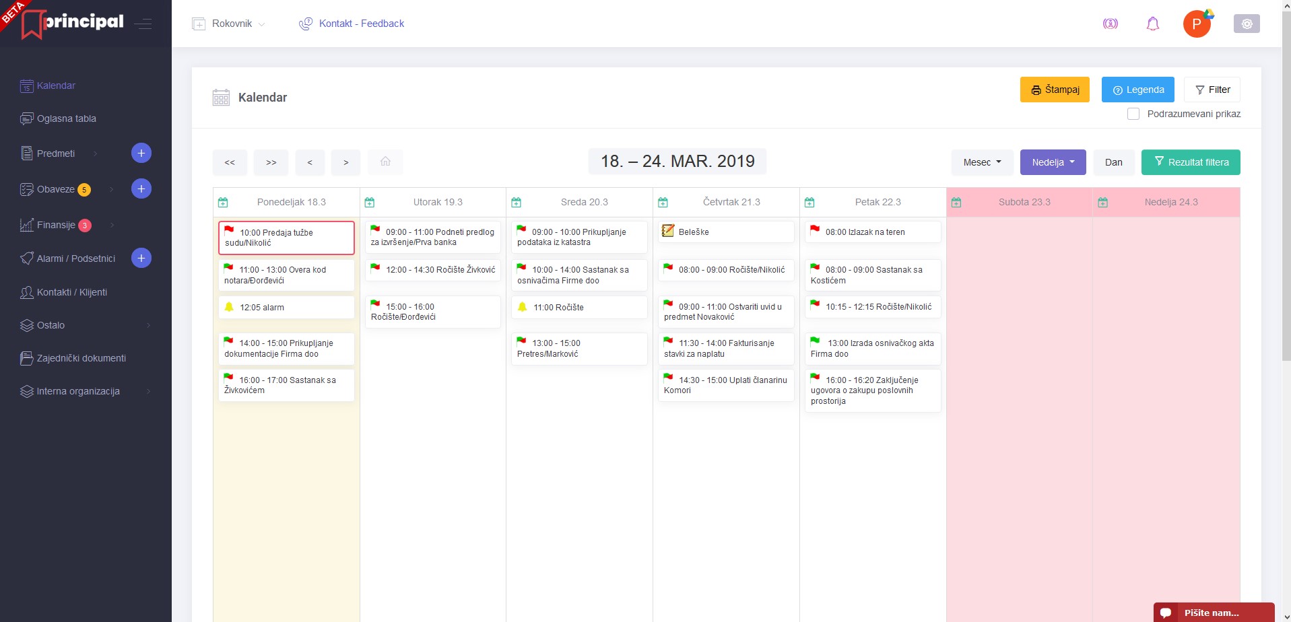Click the page vertical scrollbar
Screen dimensions: 1291x622
coord(1286,202)
